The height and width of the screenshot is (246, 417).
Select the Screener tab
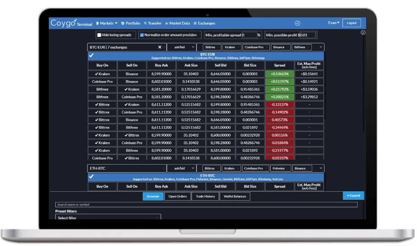tap(153, 196)
